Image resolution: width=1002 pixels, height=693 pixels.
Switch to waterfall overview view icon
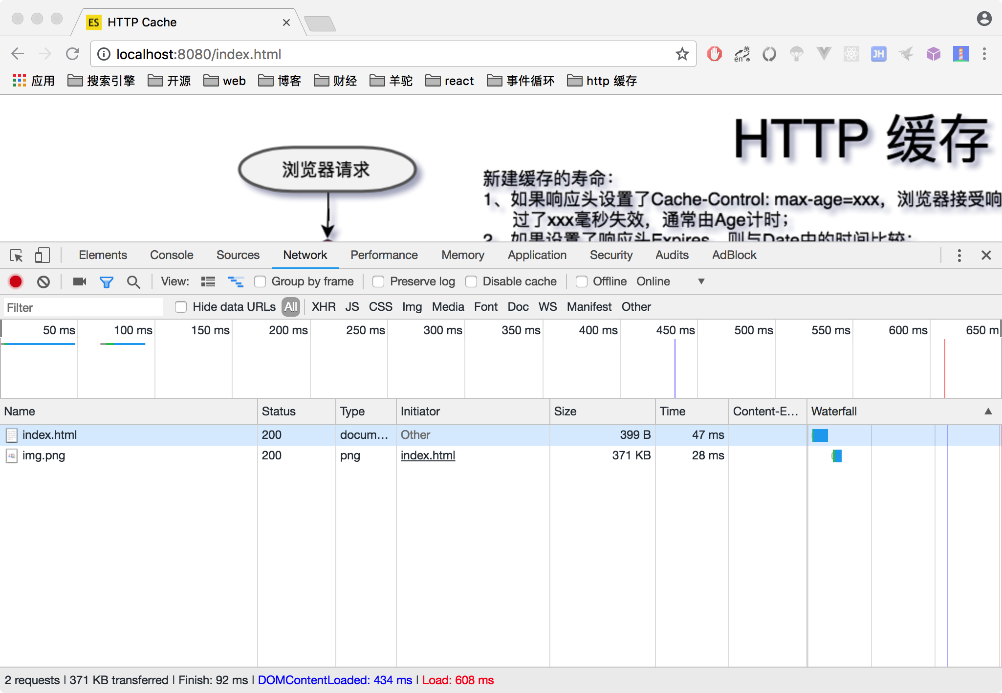click(x=236, y=282)
